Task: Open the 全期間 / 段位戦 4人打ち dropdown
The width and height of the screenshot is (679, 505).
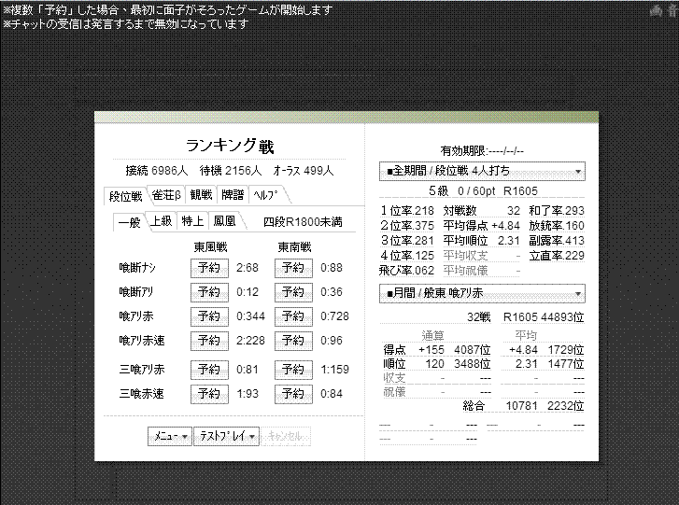Action: pos(482,172)
